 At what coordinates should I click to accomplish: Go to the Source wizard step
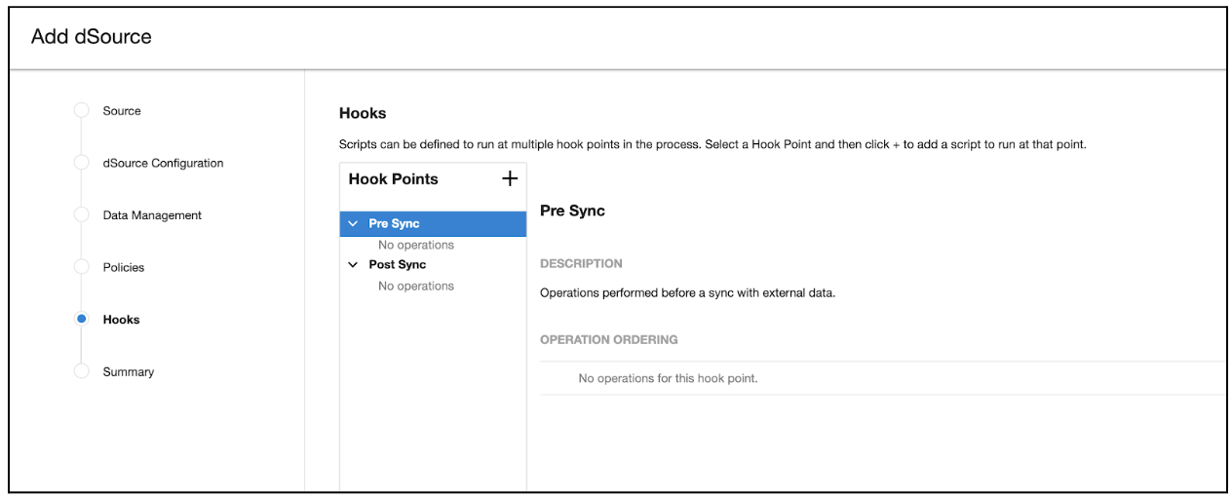[122, 111]
